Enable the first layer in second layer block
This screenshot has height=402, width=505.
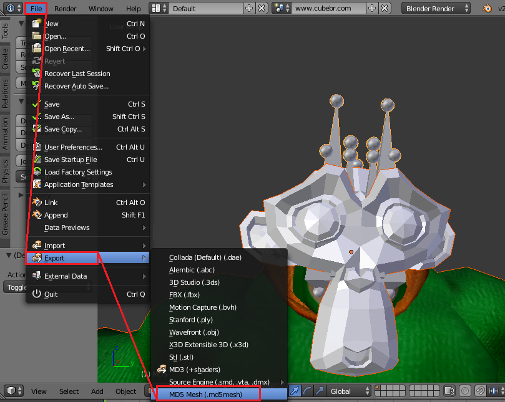pyautogui.click(x=412, y=388)
